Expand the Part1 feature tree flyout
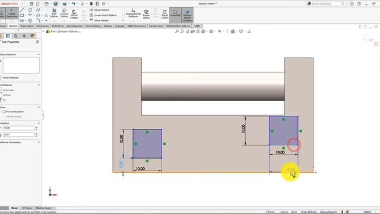Screen dimensions: 380x214 [43, 32]
